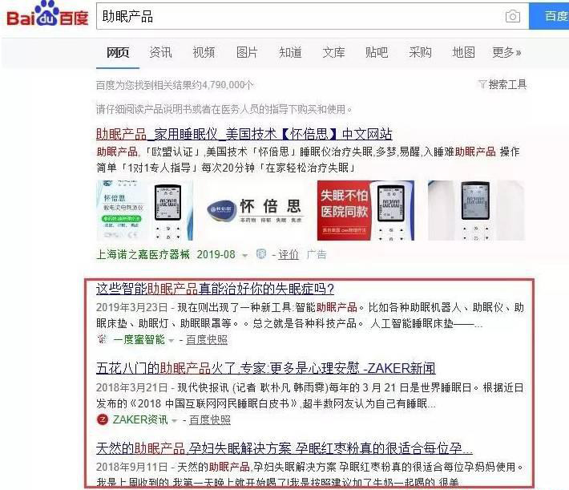Click the 评价 link in the ad
Screen dimensions: 569x490
tap(289, 255)
